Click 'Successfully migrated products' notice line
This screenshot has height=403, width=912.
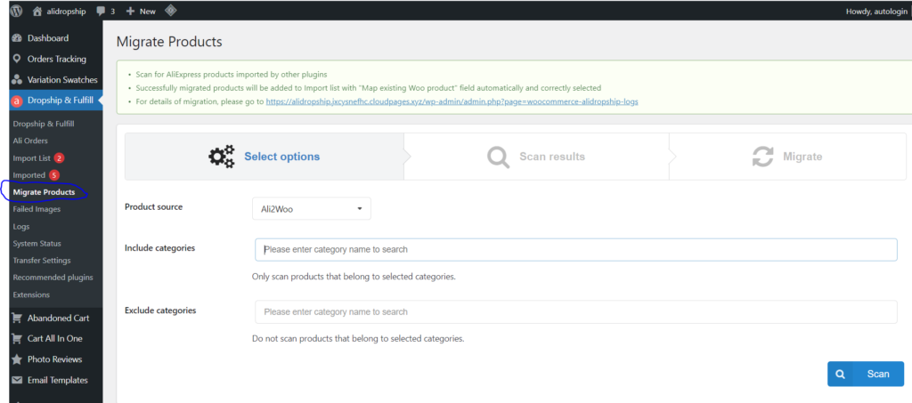[368, 88]
